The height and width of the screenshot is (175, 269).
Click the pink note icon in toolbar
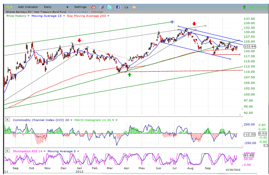(x=134, y=7)
